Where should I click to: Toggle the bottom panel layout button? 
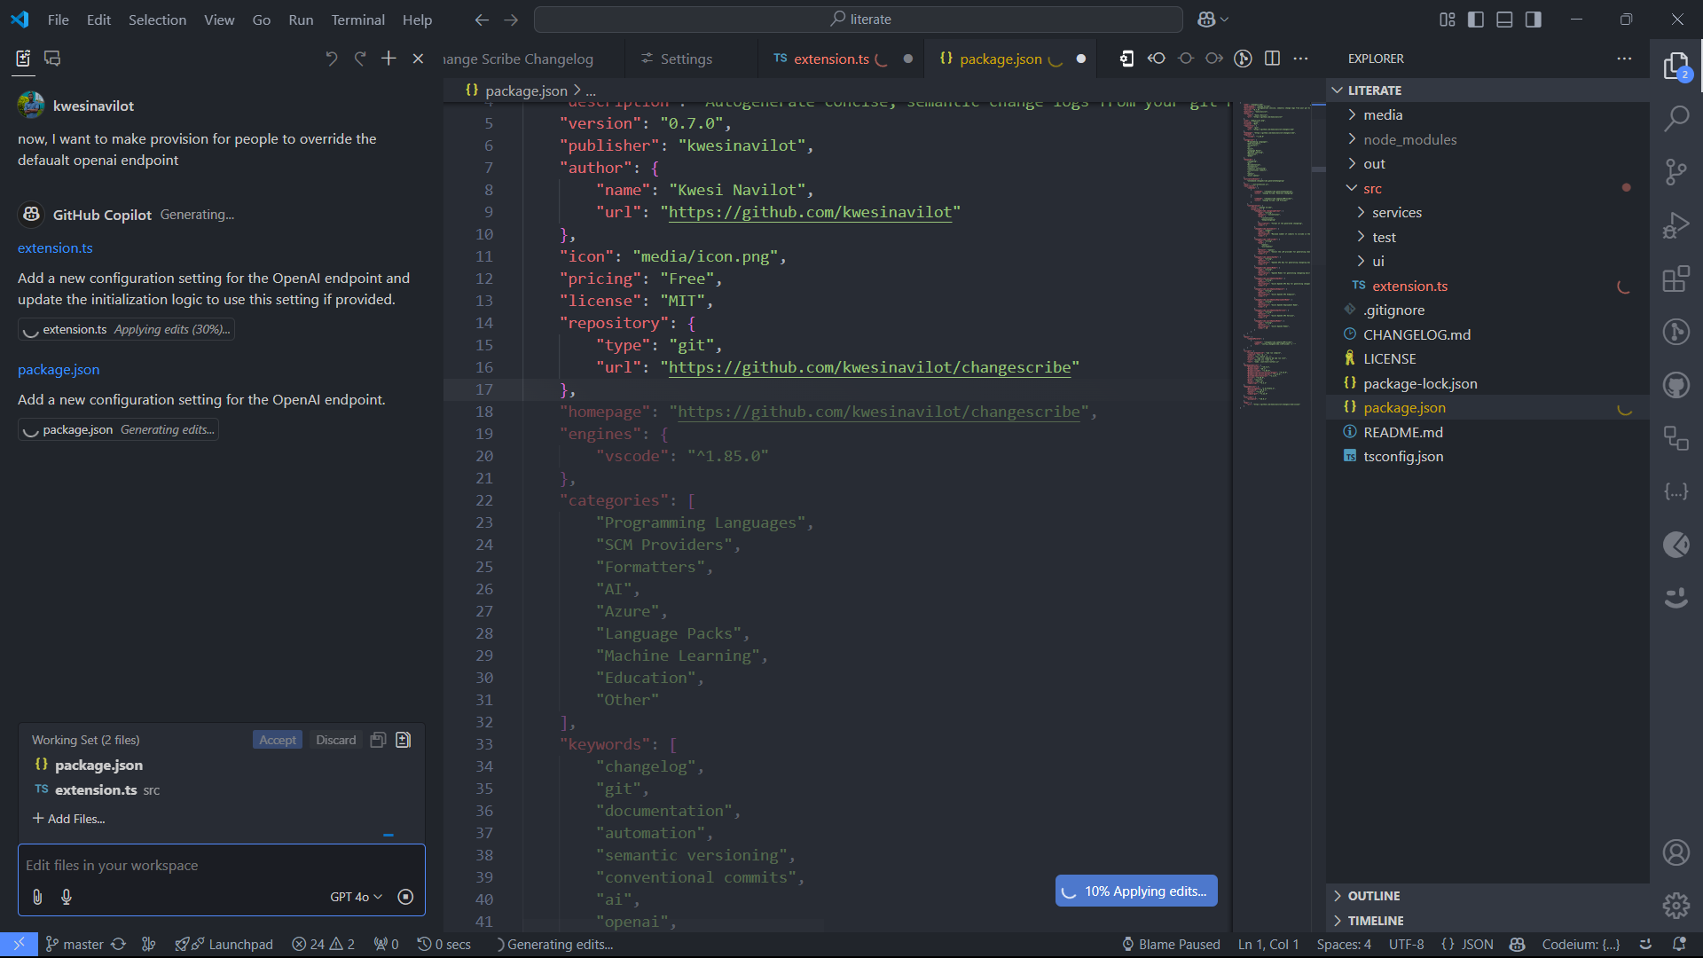pos(1504,20)
